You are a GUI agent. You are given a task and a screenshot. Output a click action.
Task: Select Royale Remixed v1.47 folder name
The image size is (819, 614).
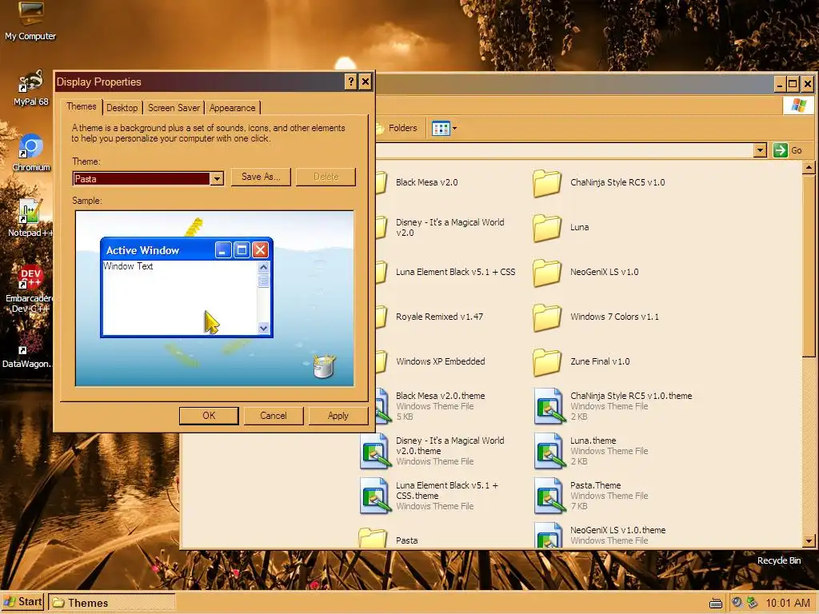[439, 317]
